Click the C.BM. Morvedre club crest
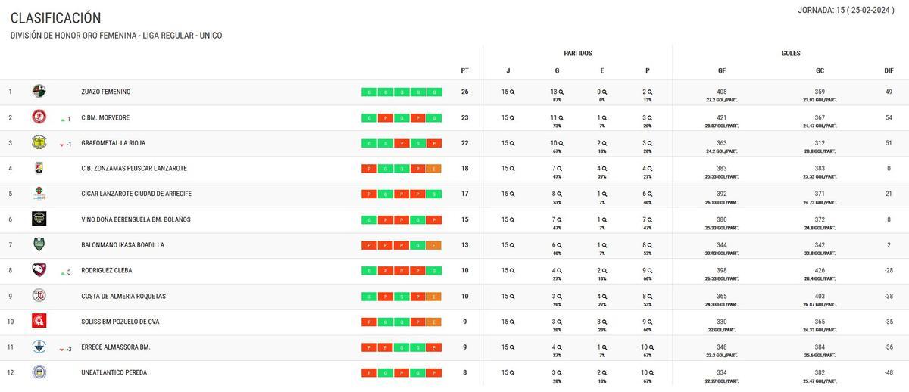The width and height of the screenshot is (909, 392). pos(39,117)
